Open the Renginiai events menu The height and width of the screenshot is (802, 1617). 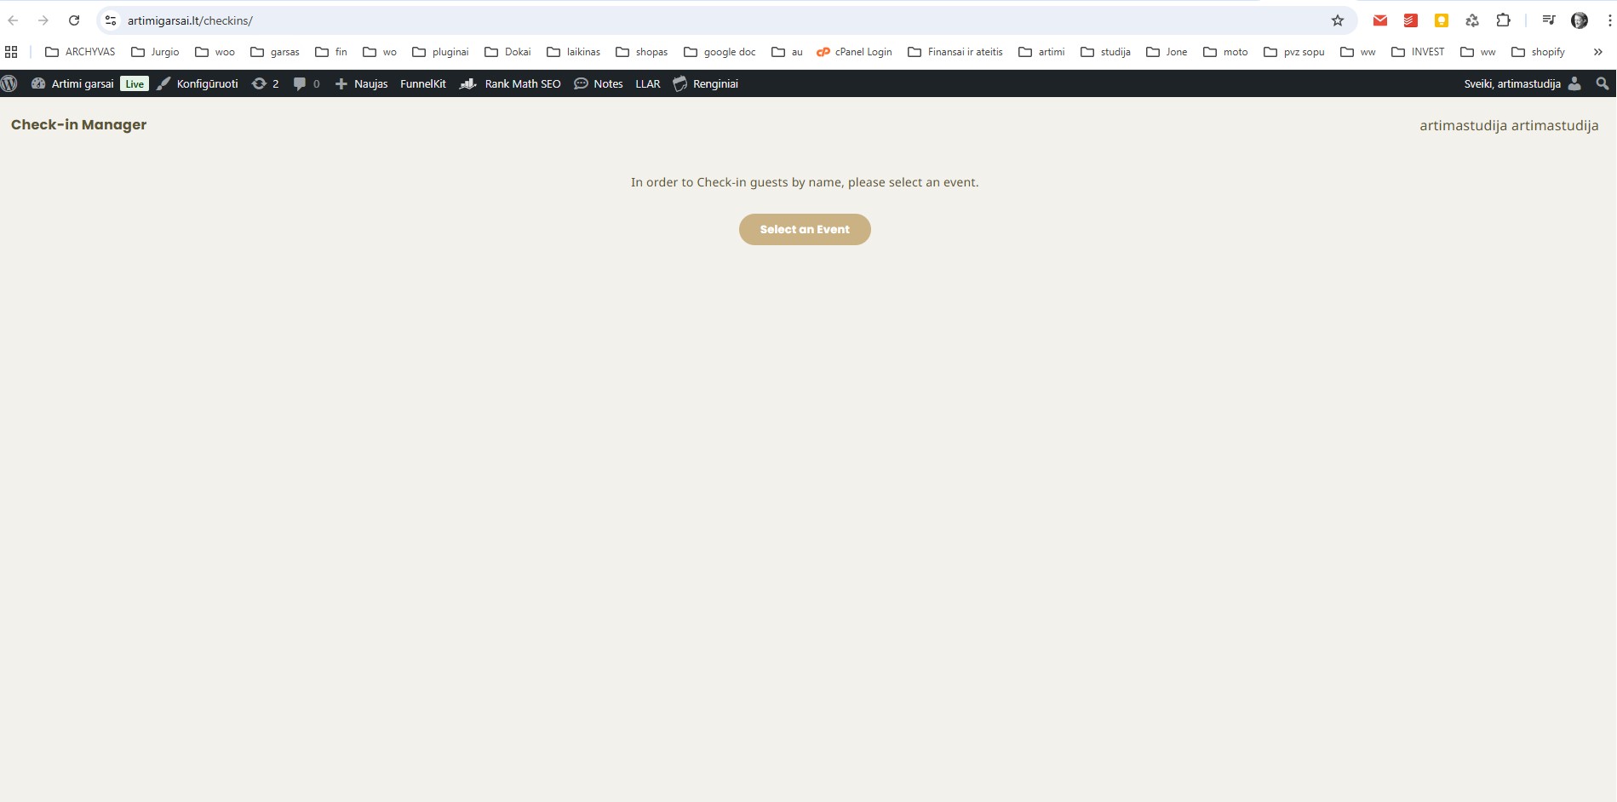(705, 83)
